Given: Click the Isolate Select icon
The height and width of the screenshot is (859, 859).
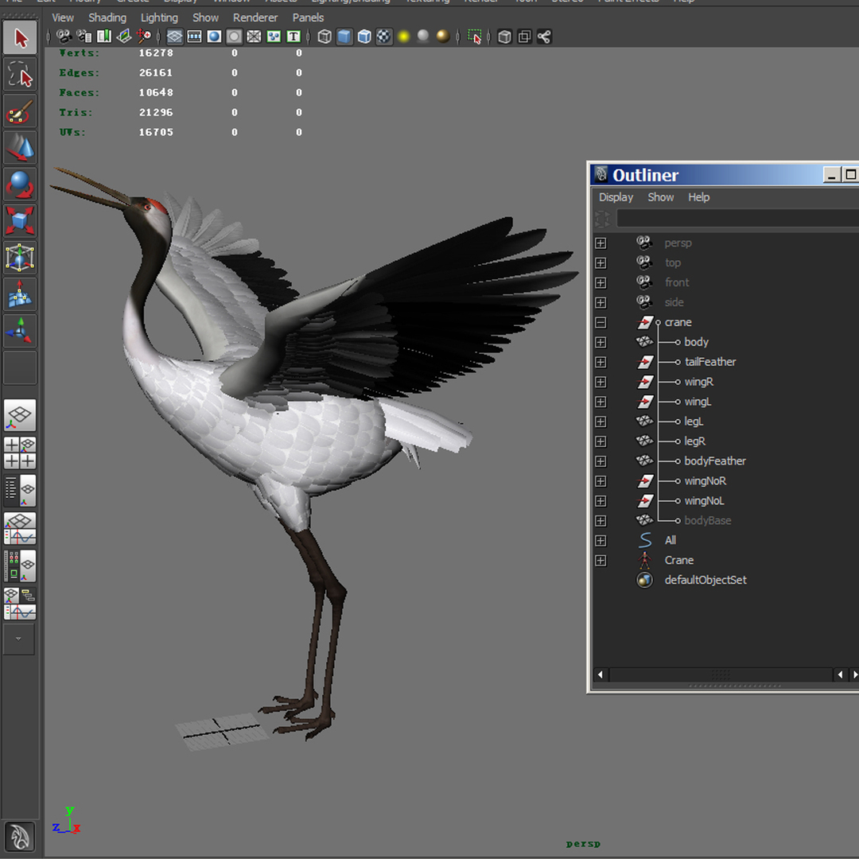Looking at the screenshot, I should pos(474,37).
